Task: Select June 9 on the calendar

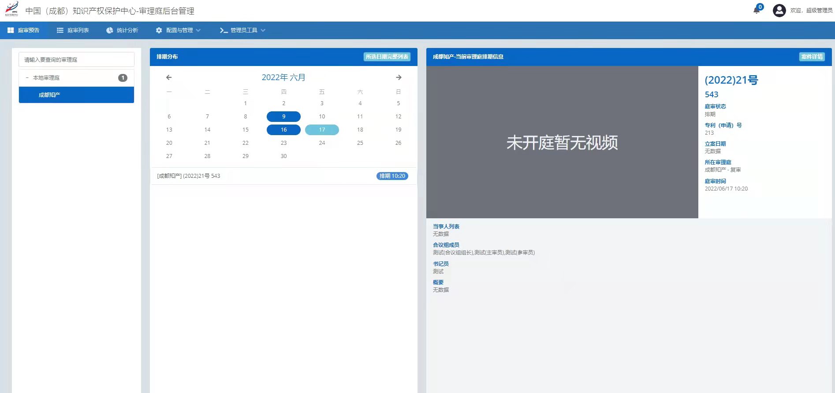Action: click(x=283, y=117)
